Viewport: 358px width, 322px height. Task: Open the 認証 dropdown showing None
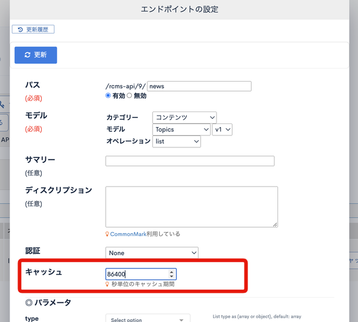(x=152, y=253)
